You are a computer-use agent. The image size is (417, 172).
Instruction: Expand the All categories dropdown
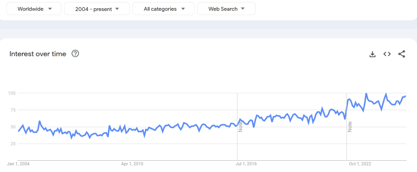pyautogui.click(x=163, y=9)
